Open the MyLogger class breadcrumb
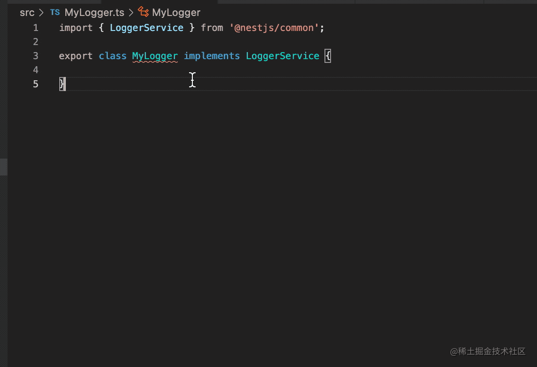Viewport: 537px width, 367px height. [x=176, y=13]
